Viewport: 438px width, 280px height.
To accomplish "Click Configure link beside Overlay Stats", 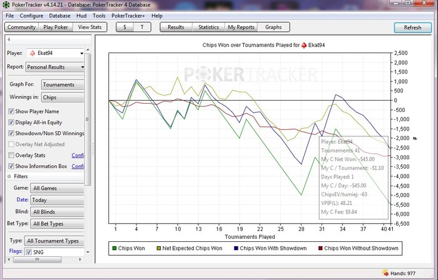I will pyautogui.click(x=78, y=155).
